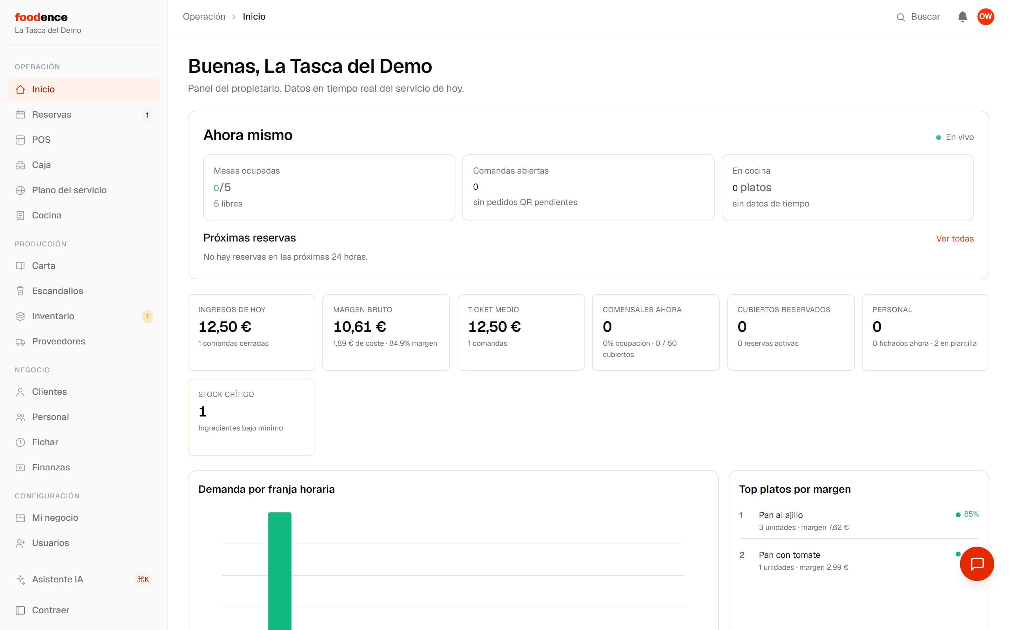Click the Inicio home icon in sidebar
Viewport: 1009px width, 630px height.
[x=20, y=89]
